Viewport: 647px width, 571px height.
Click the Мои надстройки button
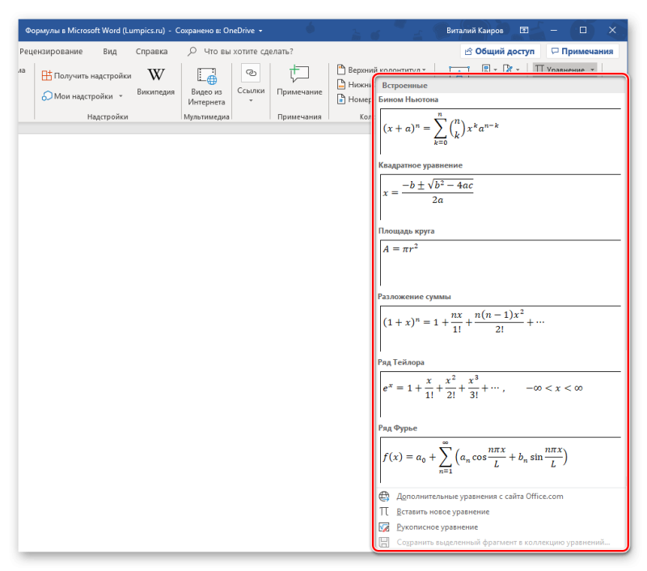[x=82, y=96]
